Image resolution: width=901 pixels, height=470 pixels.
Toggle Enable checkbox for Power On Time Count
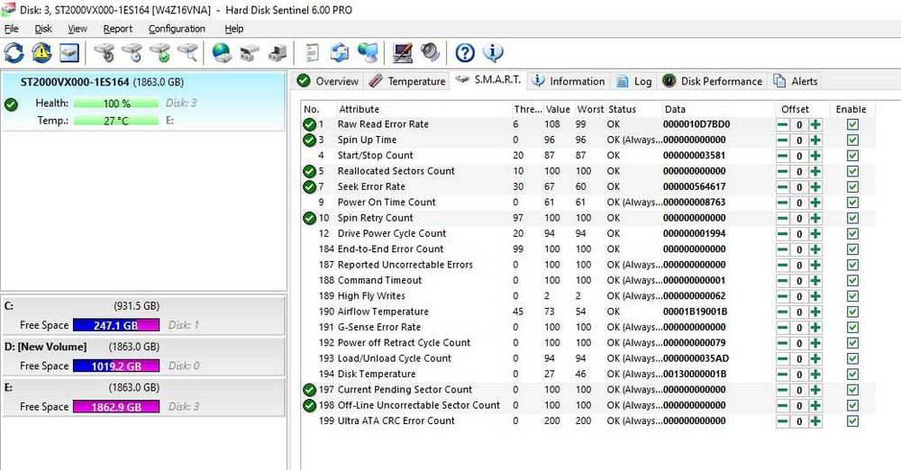click(852, 203)
